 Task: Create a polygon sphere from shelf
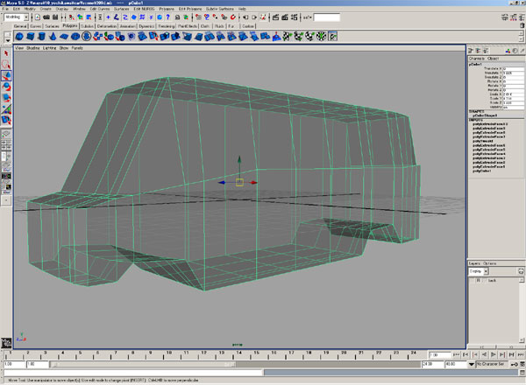pos(19,36)
